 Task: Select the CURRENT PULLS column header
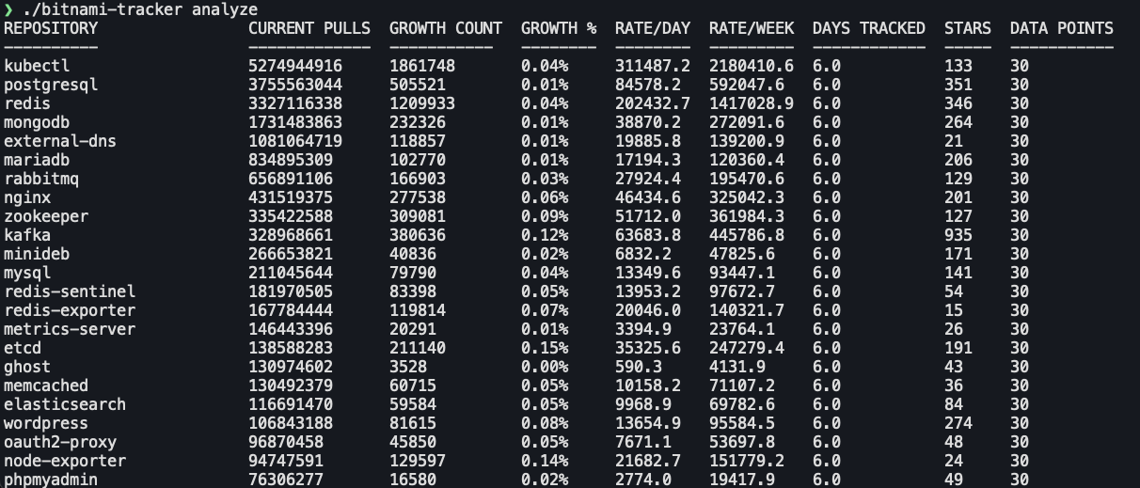point(309,28)
